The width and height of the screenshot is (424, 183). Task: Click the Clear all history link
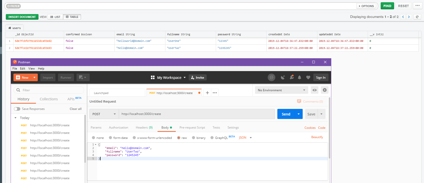[x=75, y=109]
